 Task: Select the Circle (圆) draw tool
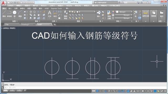click(15, 14)
